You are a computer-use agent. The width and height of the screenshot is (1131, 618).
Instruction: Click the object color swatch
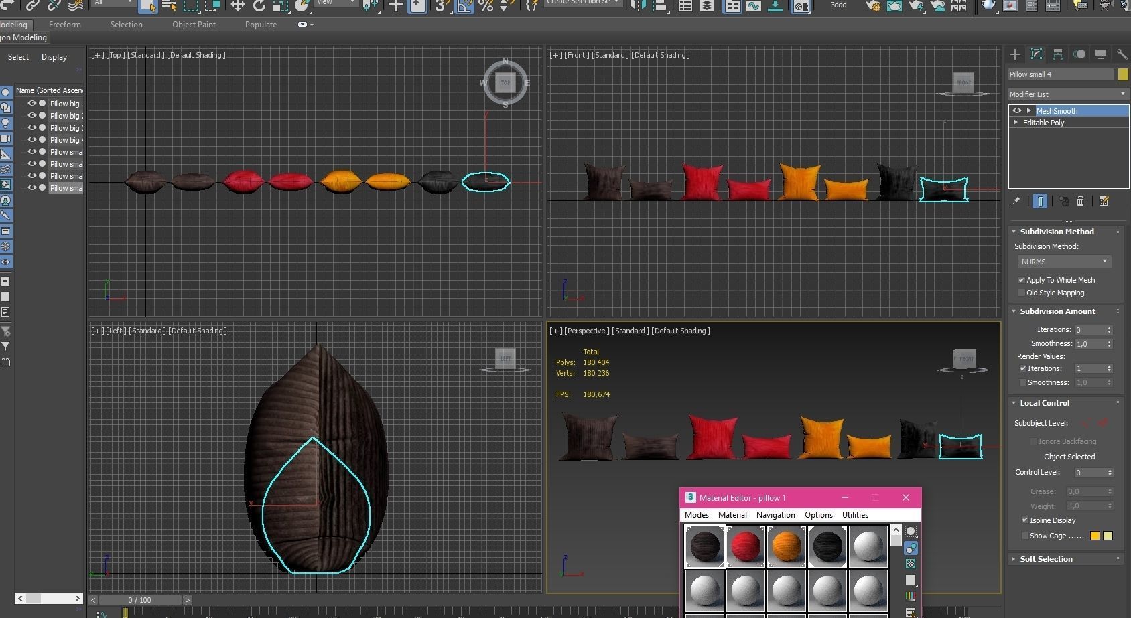point(1123,74)
